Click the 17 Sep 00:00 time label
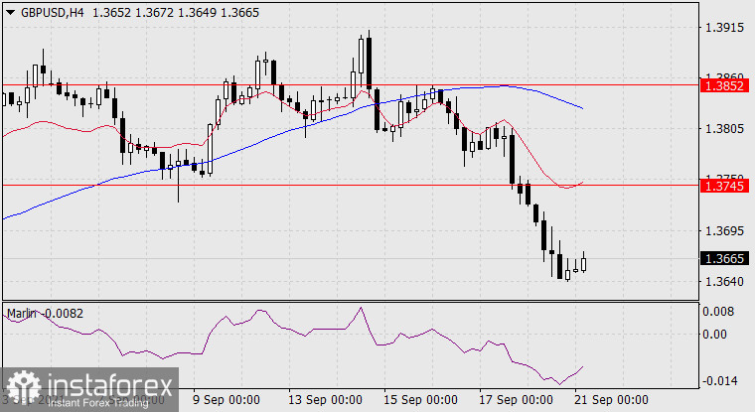The width and height of the screenshot is (755, 412). point(516,400)
